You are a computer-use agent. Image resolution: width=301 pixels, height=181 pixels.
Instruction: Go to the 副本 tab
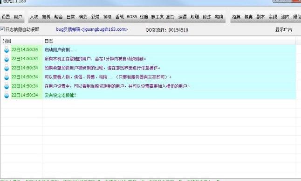260,17
